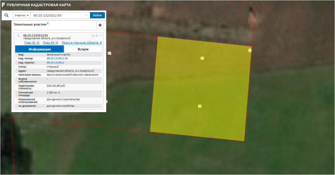Open the План ЗУ link

[32, 43]
